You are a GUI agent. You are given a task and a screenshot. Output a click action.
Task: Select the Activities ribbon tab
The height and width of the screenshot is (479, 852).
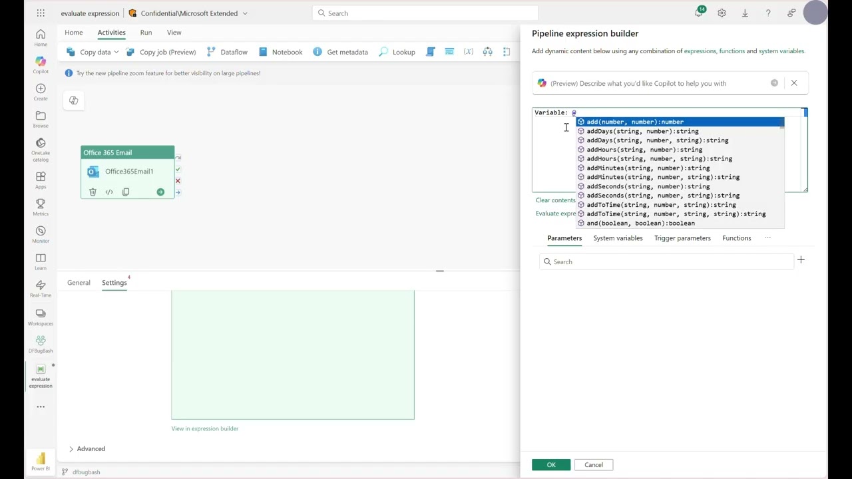point(111,32)
